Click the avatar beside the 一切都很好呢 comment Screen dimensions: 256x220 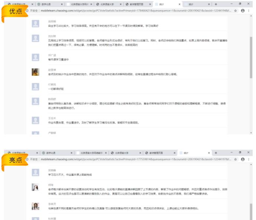pyautogui.click(x=36, y=87)
